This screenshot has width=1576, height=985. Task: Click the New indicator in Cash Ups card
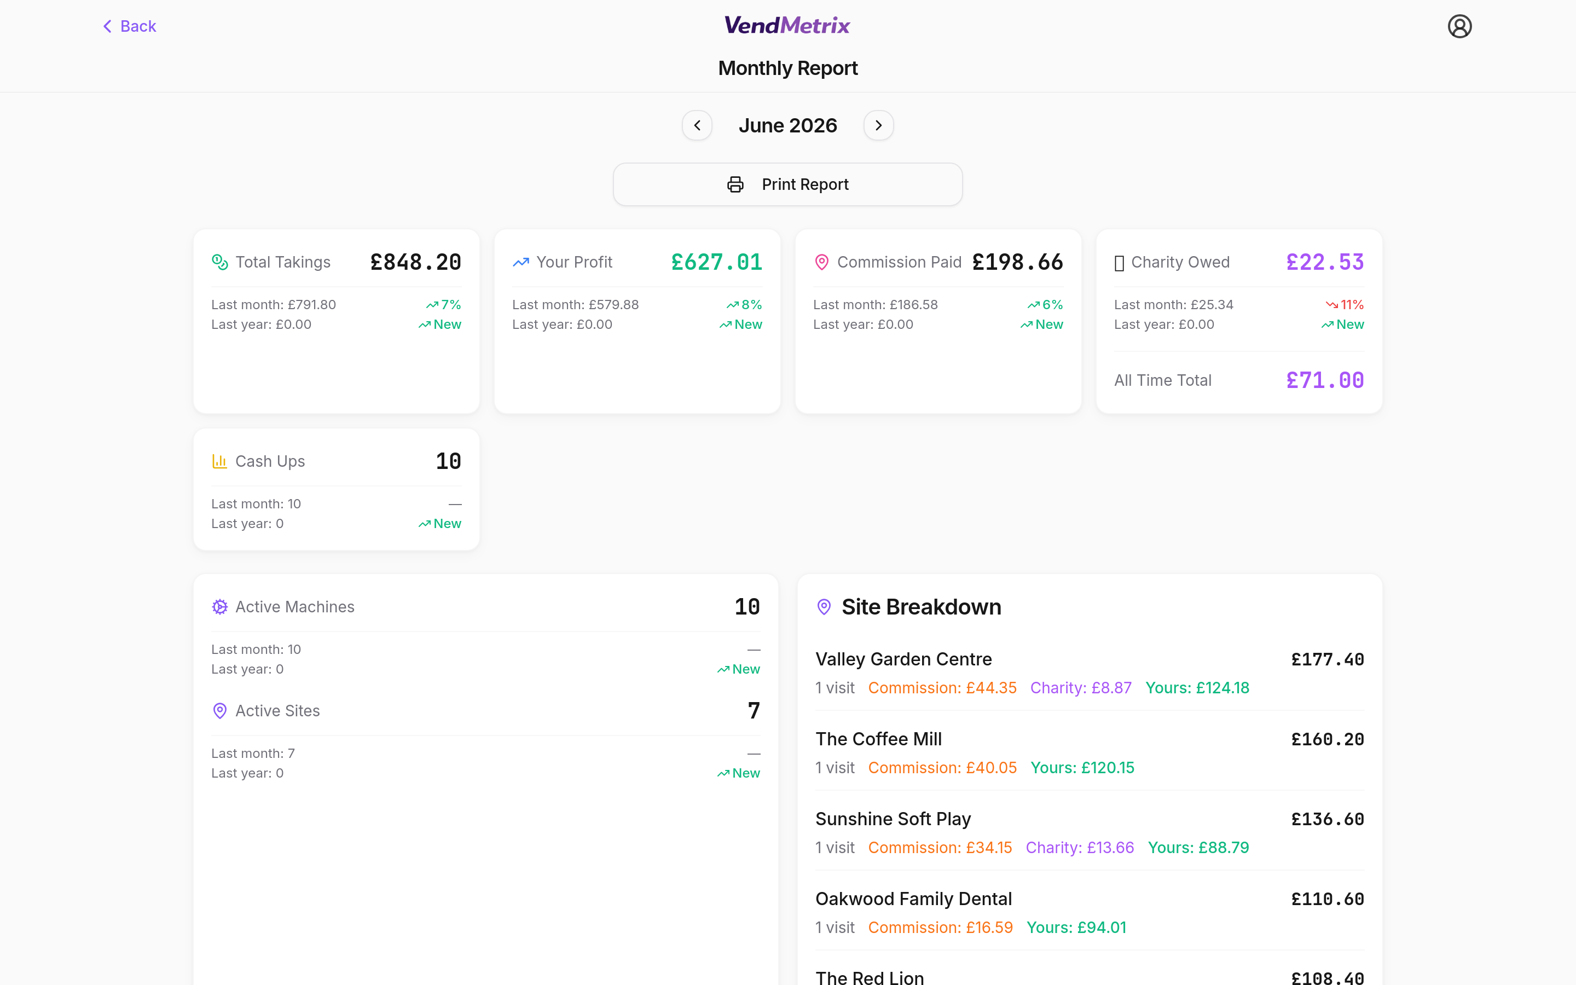pyautogui.click(x=439, y=524)
